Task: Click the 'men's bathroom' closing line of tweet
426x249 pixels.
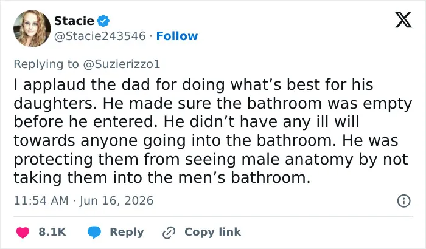Action: click(162, 177)
